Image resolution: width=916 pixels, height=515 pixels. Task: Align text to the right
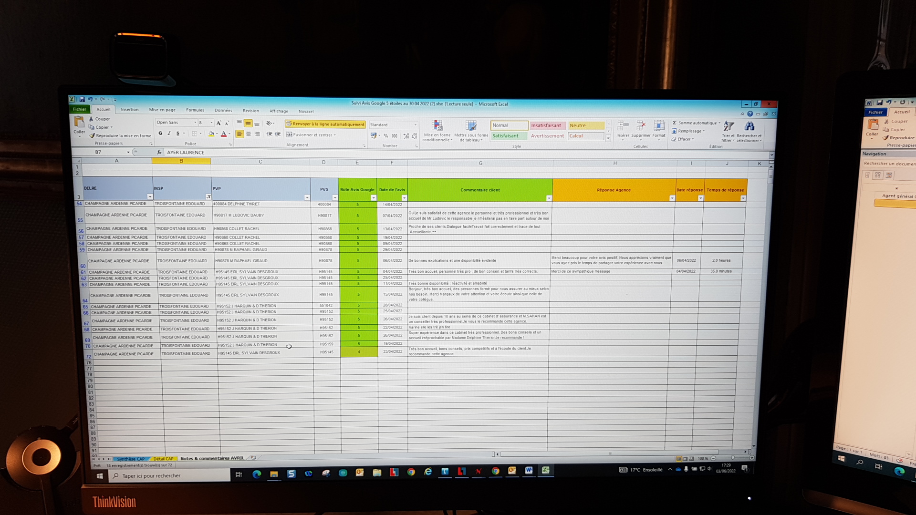coord(257,134)
